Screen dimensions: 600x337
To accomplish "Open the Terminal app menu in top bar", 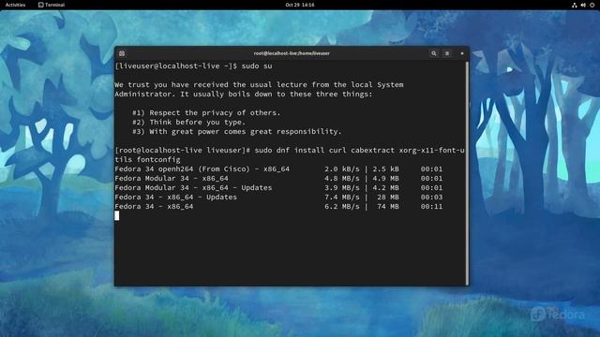I will [x=52, y=5].
